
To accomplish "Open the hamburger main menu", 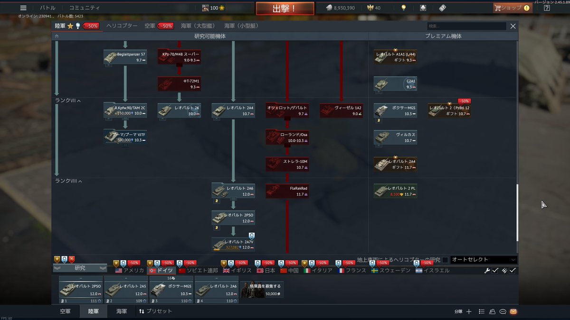I will point(23,8).
